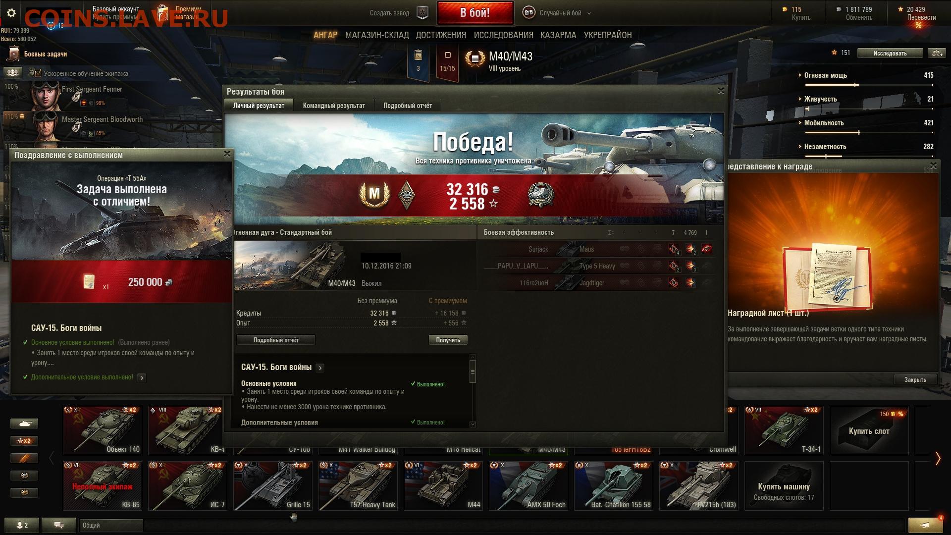Select the x2 bonus tank filter
This screenshot has width=951, height=535.
24,440
